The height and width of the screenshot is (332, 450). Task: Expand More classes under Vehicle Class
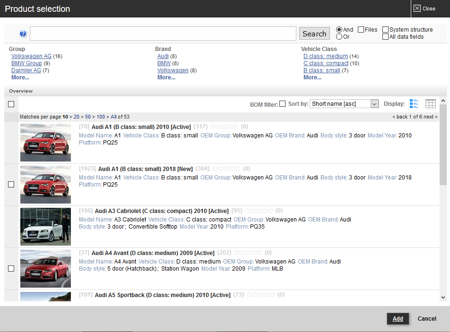312,77
